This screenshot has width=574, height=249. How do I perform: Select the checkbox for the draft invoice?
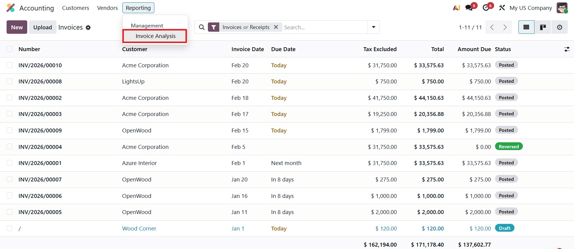(x=10, y=228)
